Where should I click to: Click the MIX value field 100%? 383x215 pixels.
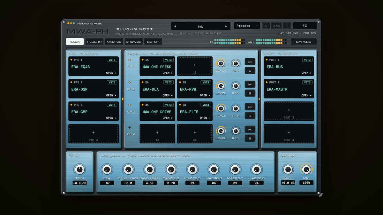(306, 183)
